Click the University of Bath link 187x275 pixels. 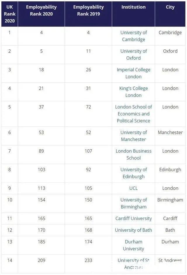pos(134,230)
